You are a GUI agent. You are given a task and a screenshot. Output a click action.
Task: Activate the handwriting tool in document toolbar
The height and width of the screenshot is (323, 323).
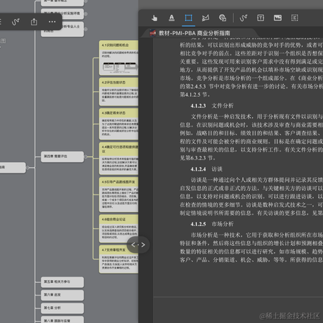(x=244, y=18)
